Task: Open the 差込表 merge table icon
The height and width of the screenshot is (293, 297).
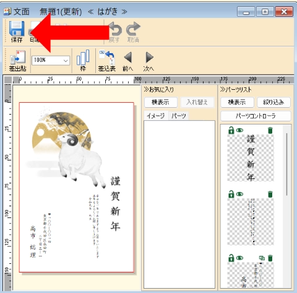Action: (107, 58)
